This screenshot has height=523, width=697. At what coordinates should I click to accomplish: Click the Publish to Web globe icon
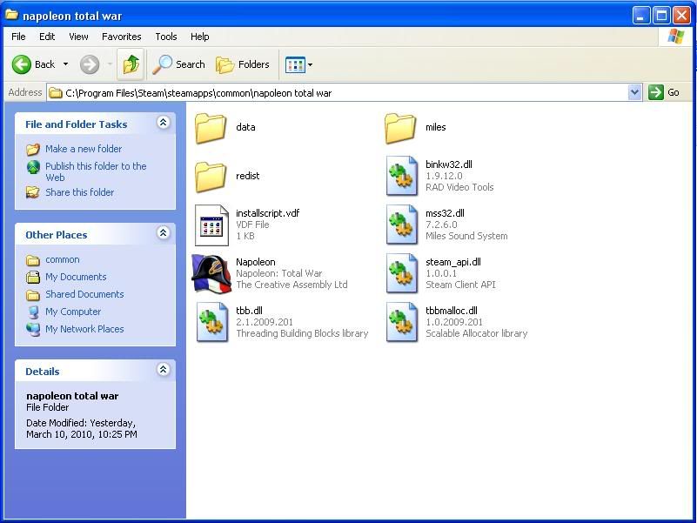tap(33, 167)
